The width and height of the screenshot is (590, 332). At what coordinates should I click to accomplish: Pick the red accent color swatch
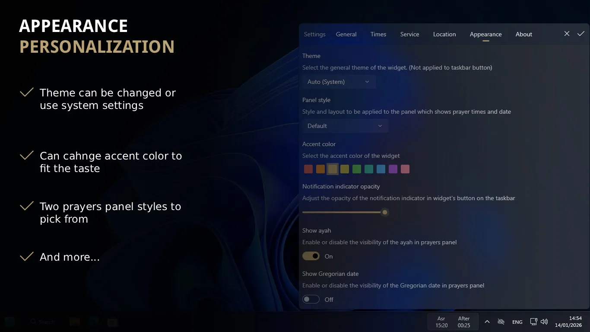pyautogui.click(x=308, y=169)
